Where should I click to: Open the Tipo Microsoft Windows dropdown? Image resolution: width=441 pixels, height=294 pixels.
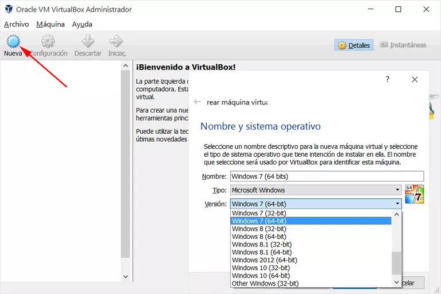pos(316,190)
